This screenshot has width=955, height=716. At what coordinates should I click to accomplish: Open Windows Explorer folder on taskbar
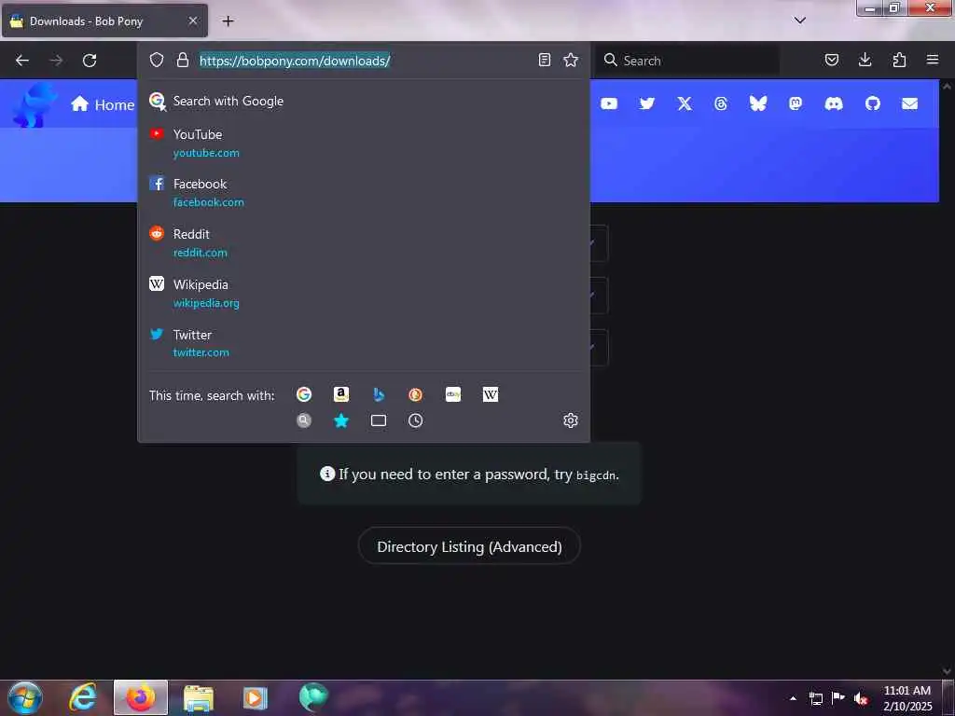tap(199, 697)
